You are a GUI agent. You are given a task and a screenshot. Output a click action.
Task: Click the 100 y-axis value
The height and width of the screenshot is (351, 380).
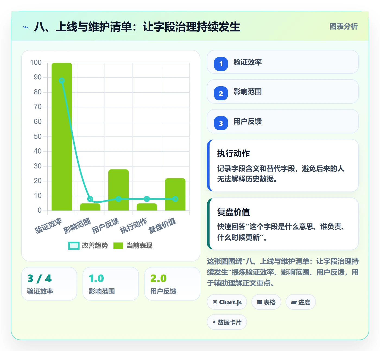36,63
